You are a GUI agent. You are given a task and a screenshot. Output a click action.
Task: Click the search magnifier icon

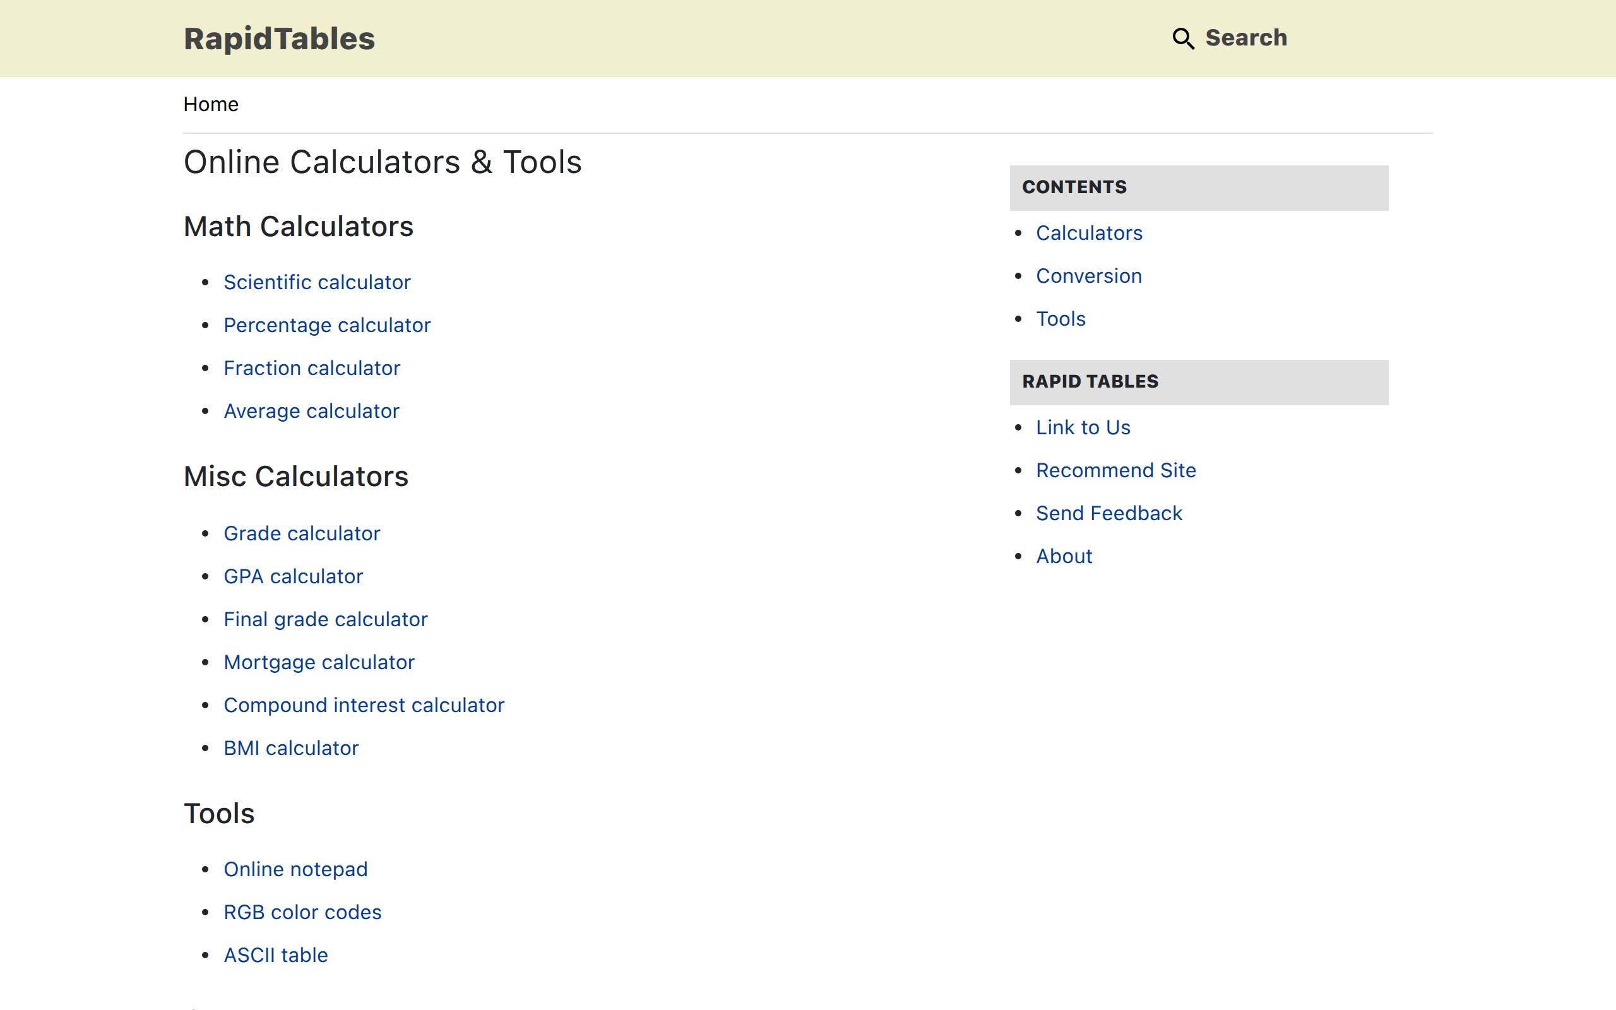click(x=1182, y=39)
